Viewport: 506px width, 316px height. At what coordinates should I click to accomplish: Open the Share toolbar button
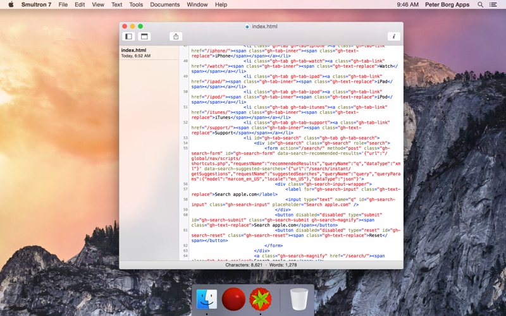pos(176,37)
